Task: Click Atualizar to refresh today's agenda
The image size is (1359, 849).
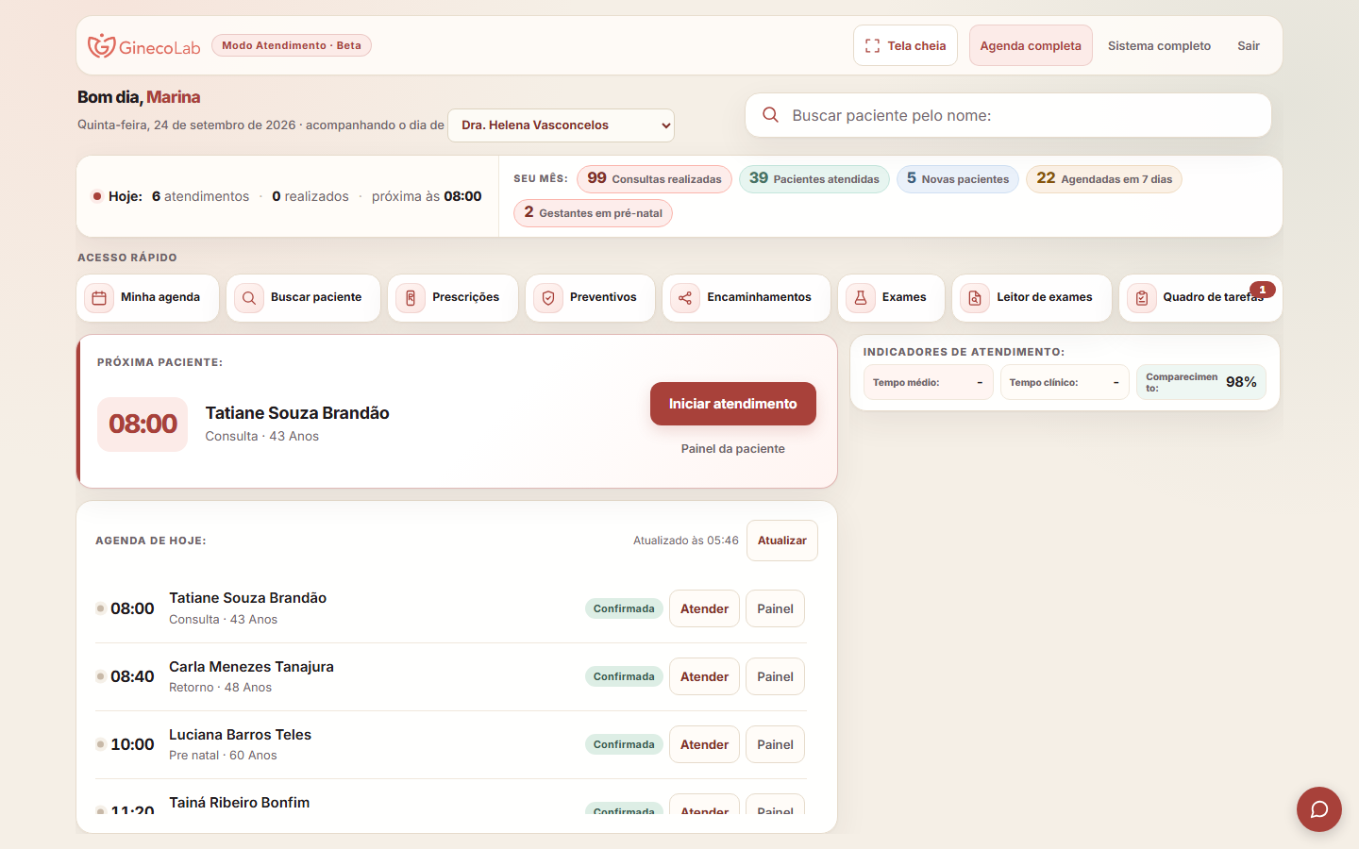Action: pyautogui.click(x=782, y=541)
